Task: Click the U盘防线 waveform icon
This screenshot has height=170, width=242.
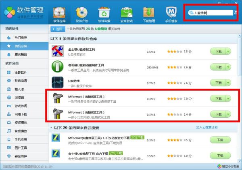Action: (57, 82)
